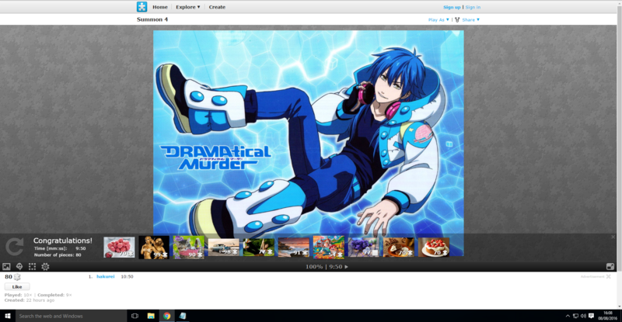The height and width of the screenshot is (322, 622).
Task: Go to the Home page
Action: click(x=160, y=7)
